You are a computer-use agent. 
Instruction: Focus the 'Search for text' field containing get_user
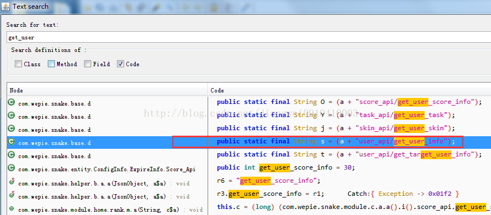249,37
